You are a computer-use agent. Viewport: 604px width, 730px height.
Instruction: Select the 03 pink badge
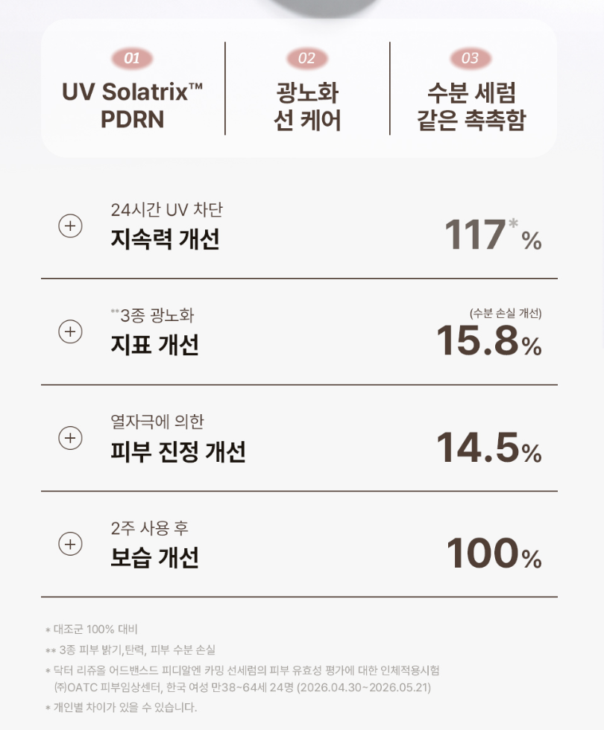tap(471, 58)
